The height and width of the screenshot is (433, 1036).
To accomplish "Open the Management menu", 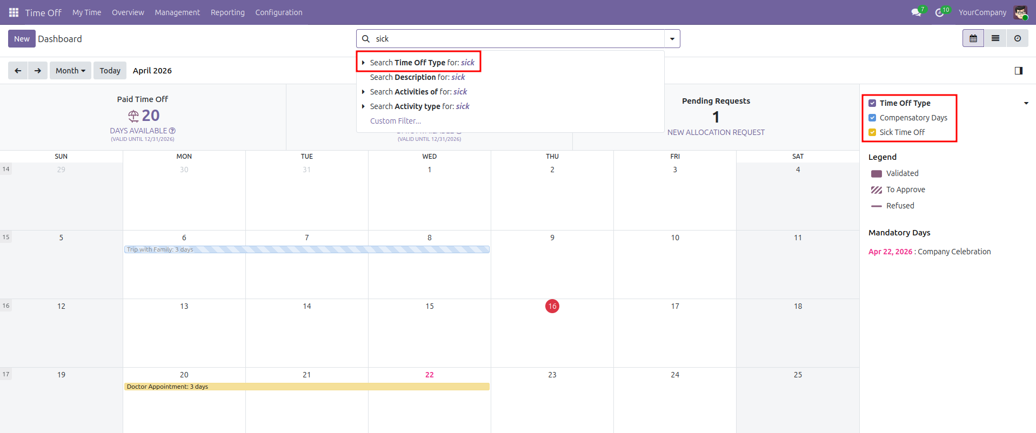I will click(x=177, y=12).
